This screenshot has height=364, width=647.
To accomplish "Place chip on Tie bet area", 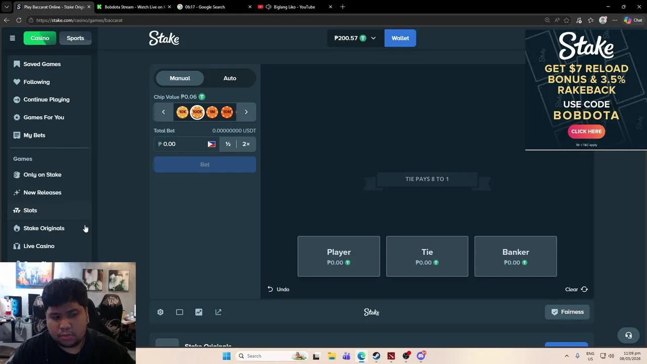I will click(427, 256).
